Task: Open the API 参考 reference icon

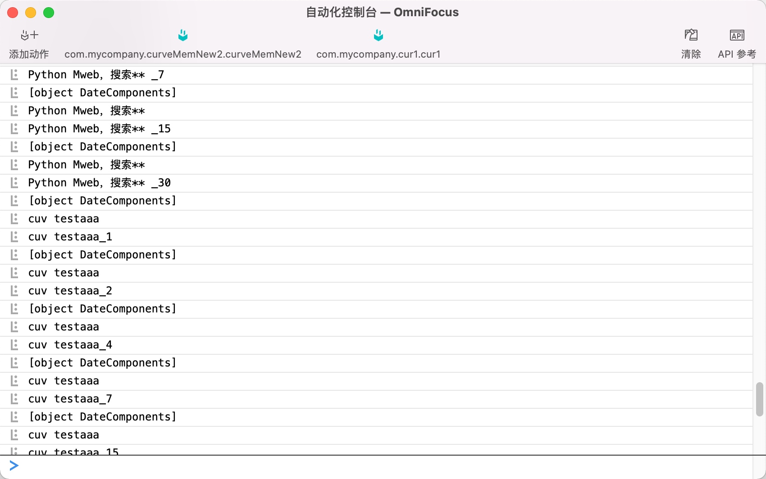Action: (x=737, y=35)
